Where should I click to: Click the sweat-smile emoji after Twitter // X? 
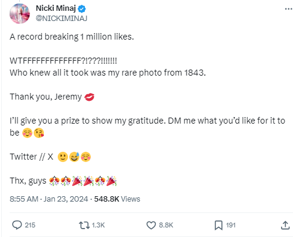(x=75, y=157)
